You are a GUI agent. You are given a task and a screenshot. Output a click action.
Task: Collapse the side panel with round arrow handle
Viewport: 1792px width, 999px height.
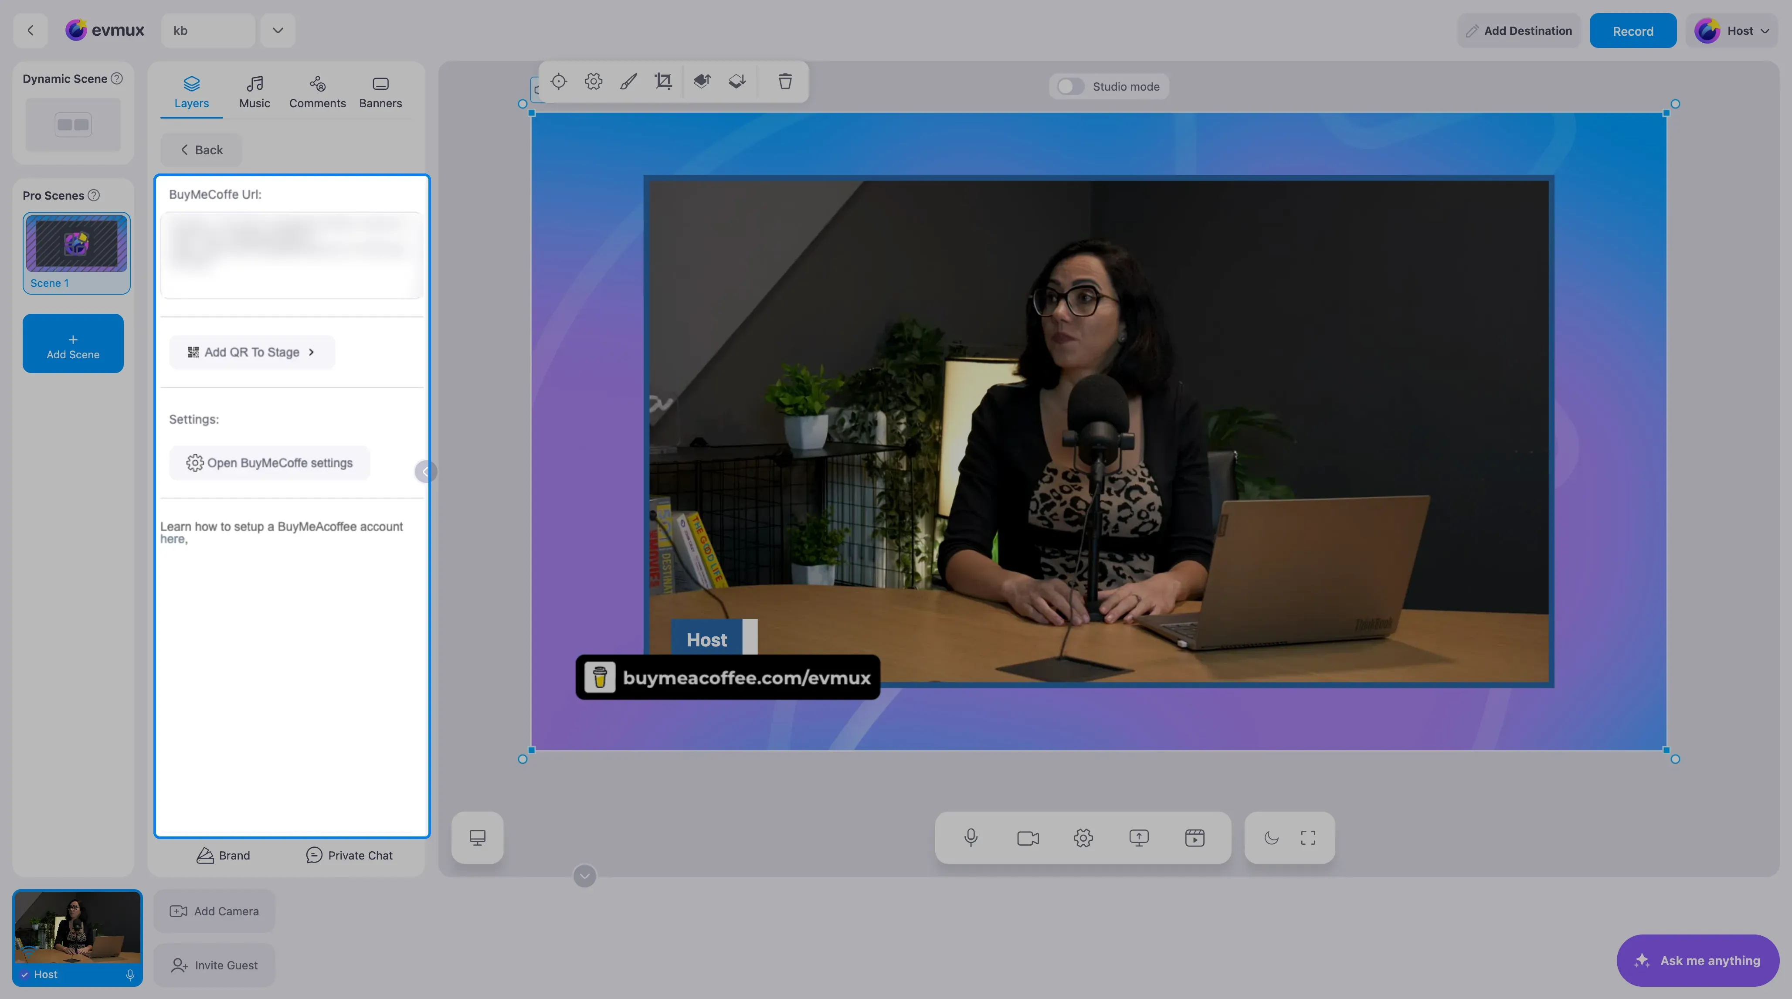click(425, 472)
